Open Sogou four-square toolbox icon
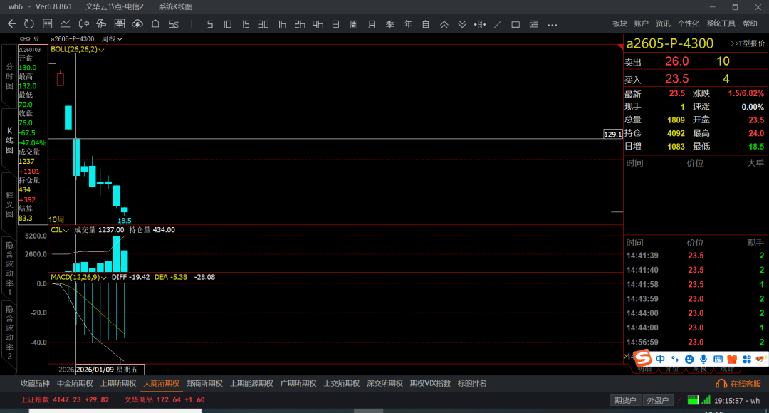769x413 pixels. 746,359
